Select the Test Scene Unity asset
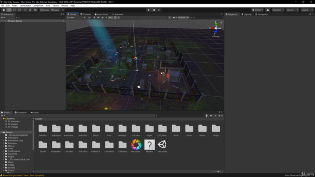 coord(162,146)
